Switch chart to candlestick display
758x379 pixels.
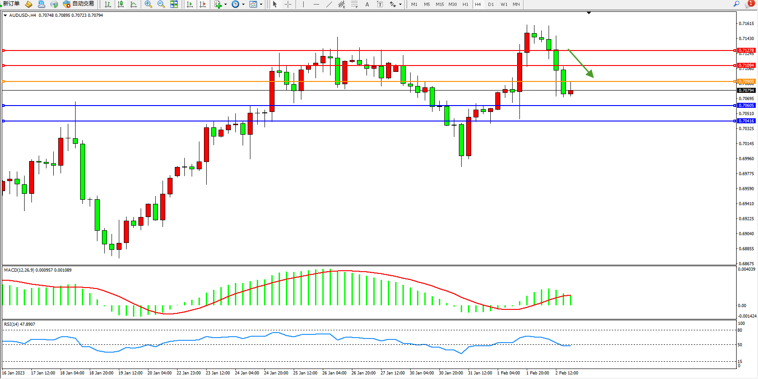pyautogui.click(x=121, y=4)
